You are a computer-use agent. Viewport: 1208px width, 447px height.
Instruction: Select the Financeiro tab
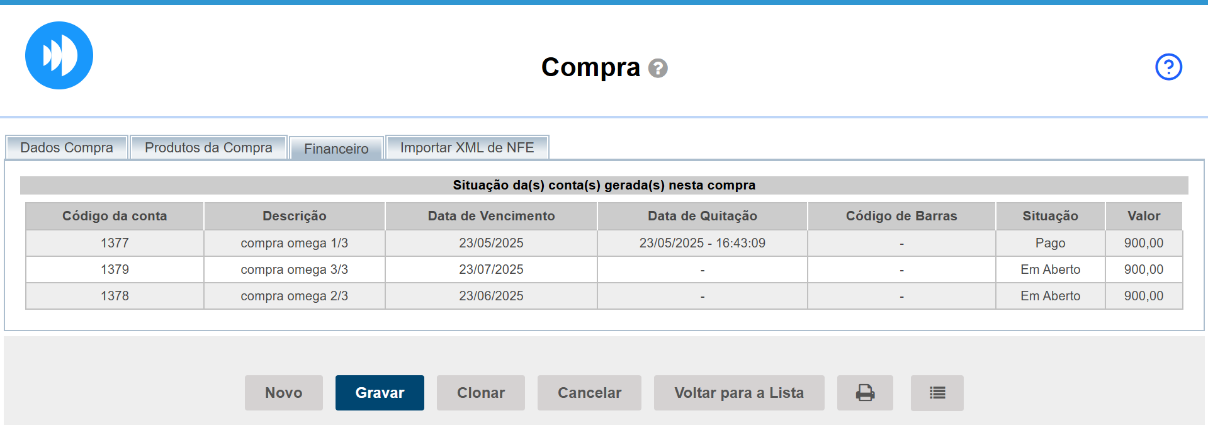click(x=336, y=149)
